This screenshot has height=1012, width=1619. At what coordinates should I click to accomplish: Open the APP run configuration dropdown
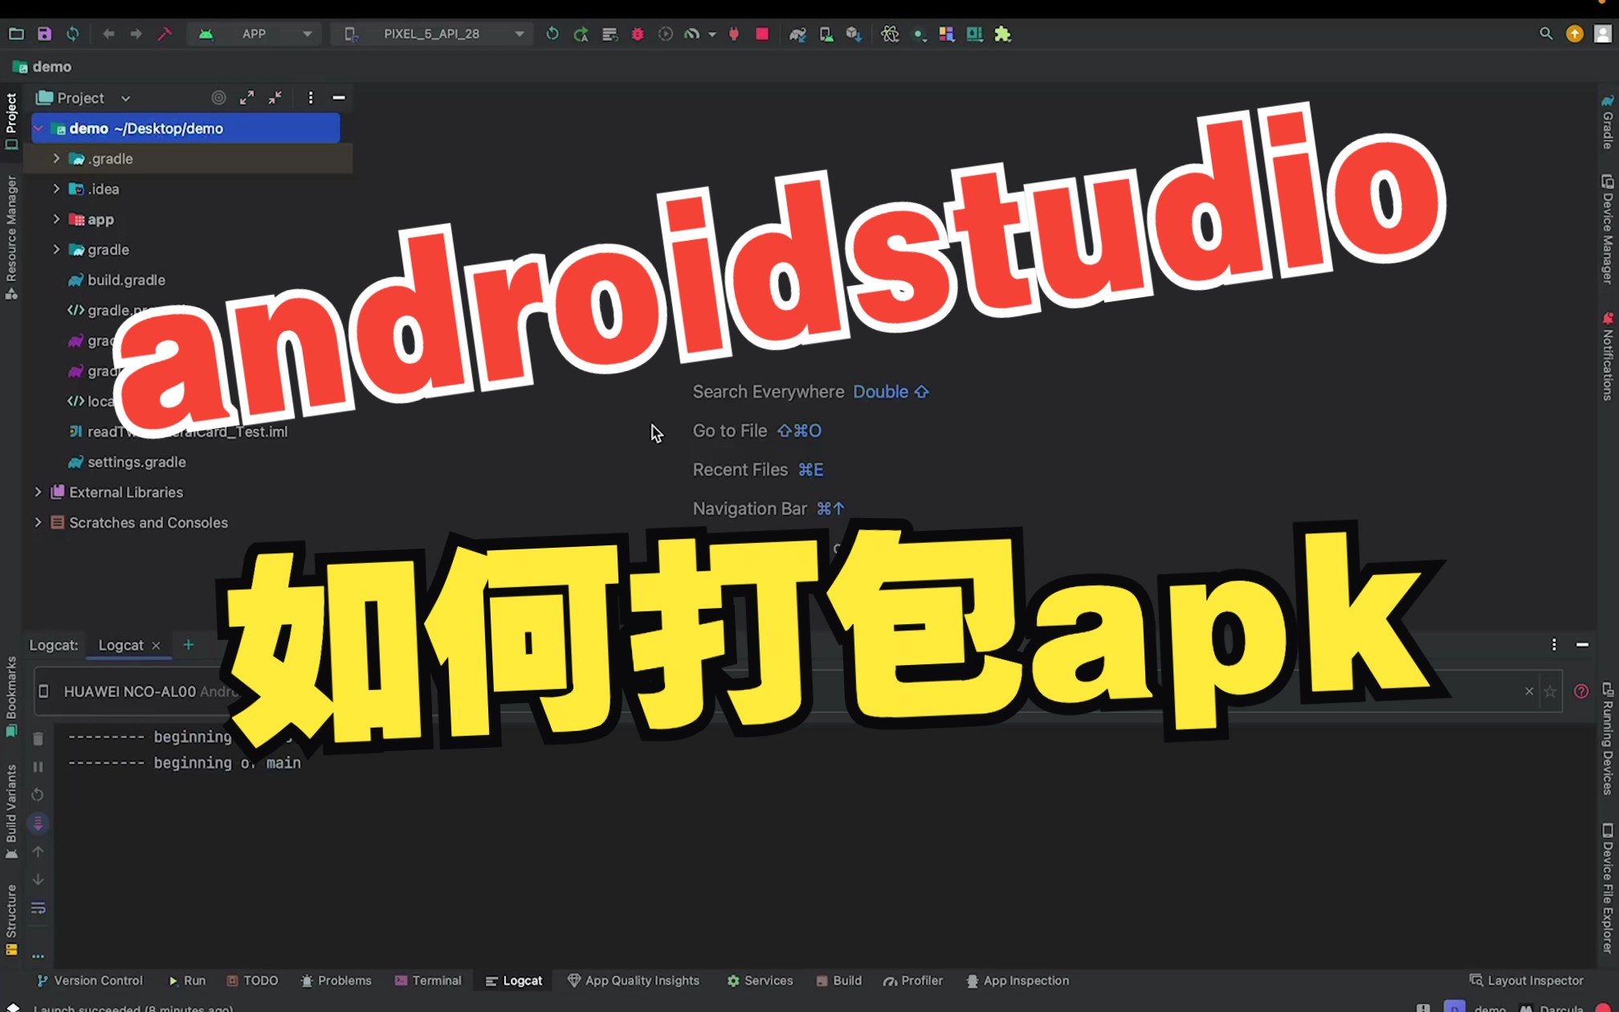pyautogui.click(x=255, y=34)
